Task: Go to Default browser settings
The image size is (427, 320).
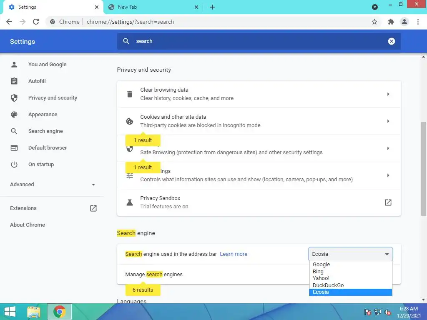Action: 48,148
